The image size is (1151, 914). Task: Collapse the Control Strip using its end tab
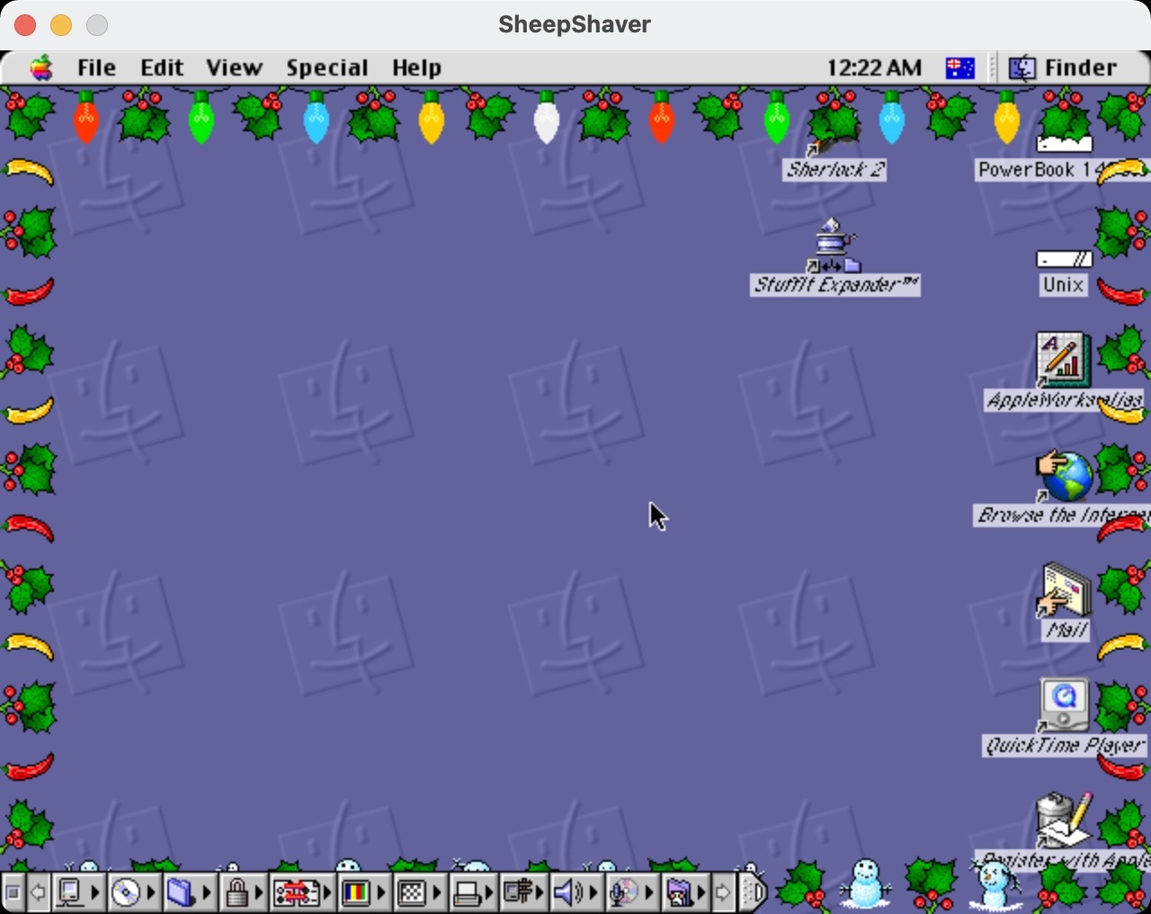click(754, 892)
